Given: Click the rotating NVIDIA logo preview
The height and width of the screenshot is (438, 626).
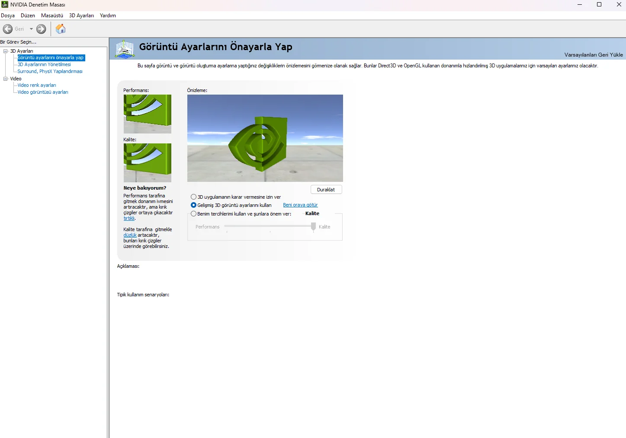Looking at the screenshot, I should tap(265, 138).
